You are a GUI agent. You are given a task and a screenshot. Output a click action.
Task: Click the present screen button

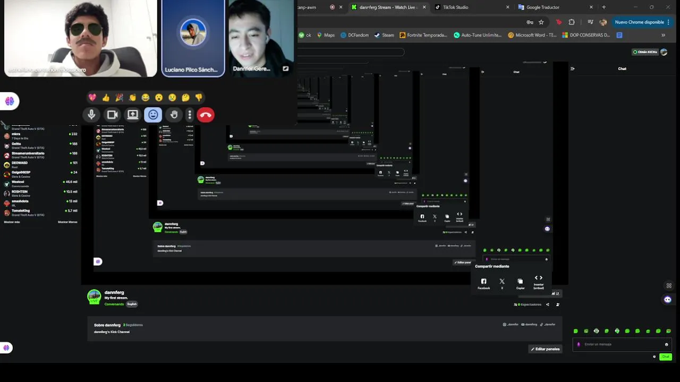point(133,115)
